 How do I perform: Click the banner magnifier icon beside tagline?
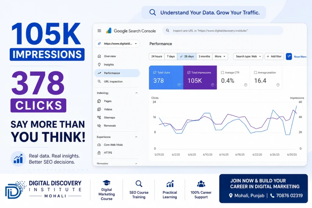[x=153, y=12]
